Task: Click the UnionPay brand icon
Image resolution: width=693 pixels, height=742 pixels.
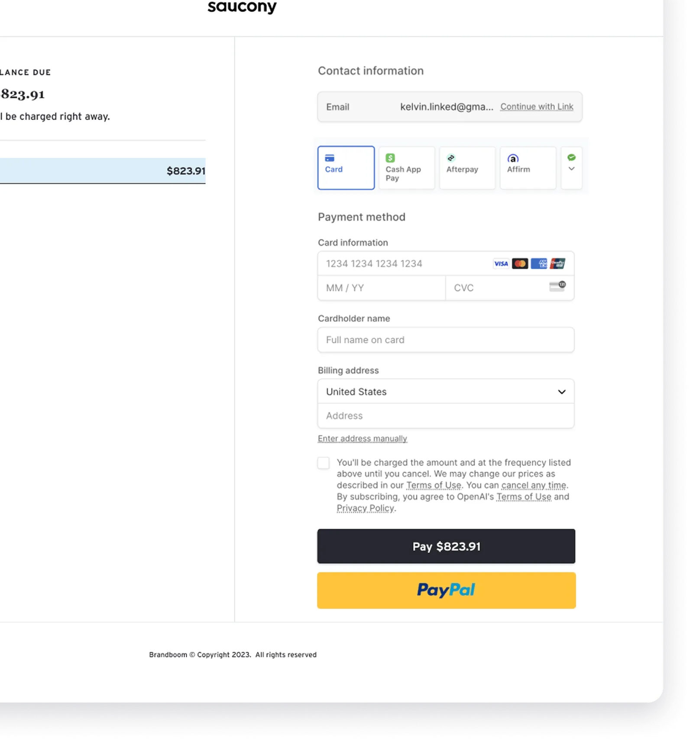Action: click(x=558, y=264)
